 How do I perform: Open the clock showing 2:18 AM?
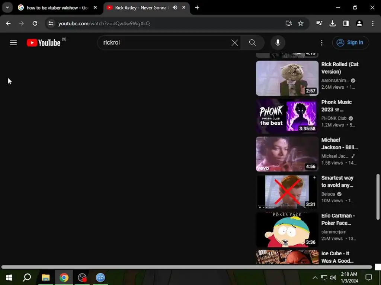point(349,278)
